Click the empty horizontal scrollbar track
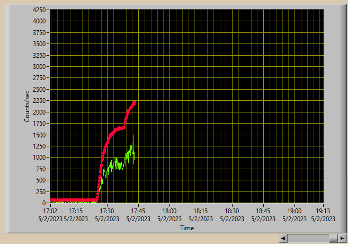Image resolution: width=348 pixels, height=244 pixels. tap(308, 239)
